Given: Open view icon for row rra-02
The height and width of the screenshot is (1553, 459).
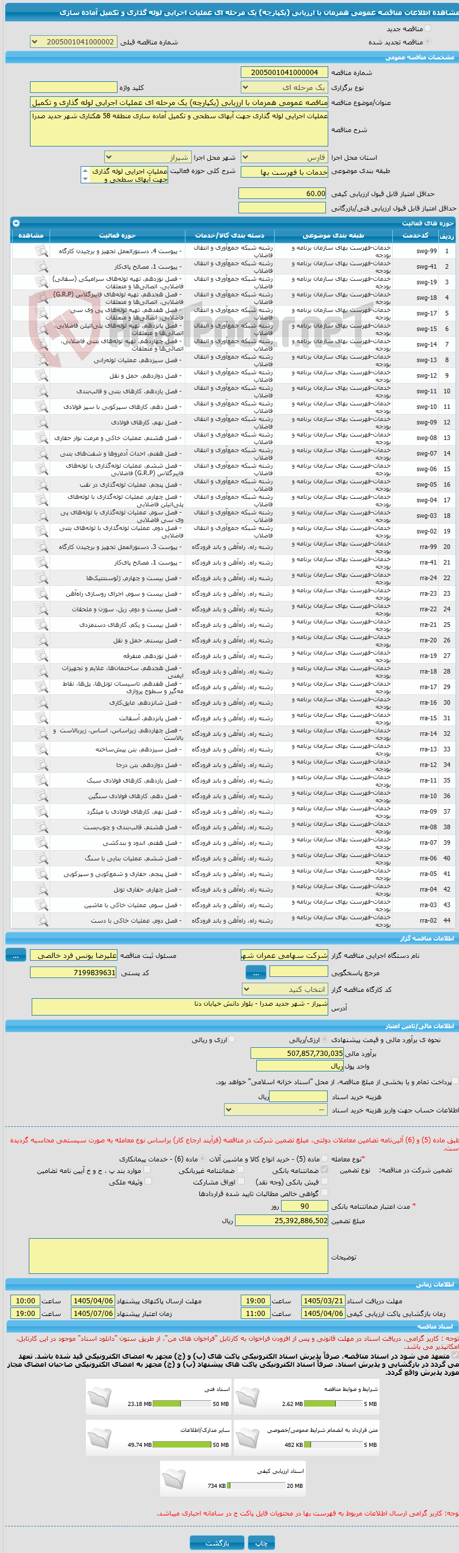Looking at the screenshot, I should pyautogui.click(x=41, y=921).
